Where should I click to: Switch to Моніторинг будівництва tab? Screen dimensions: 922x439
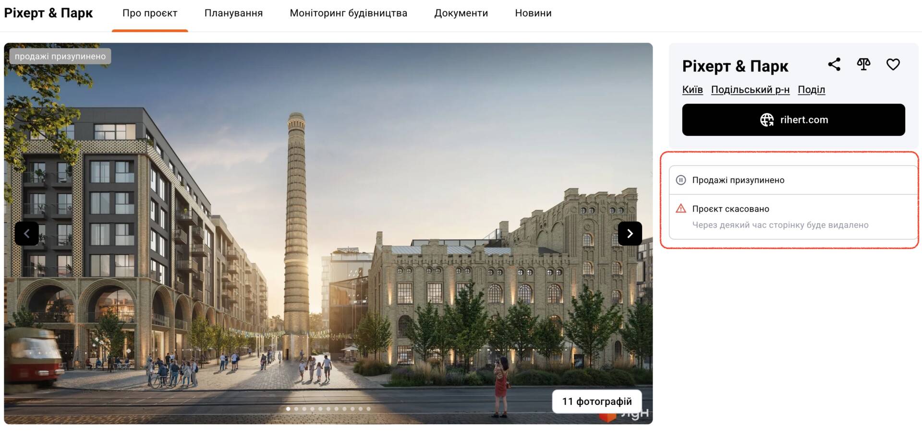(x=348, y=13)
